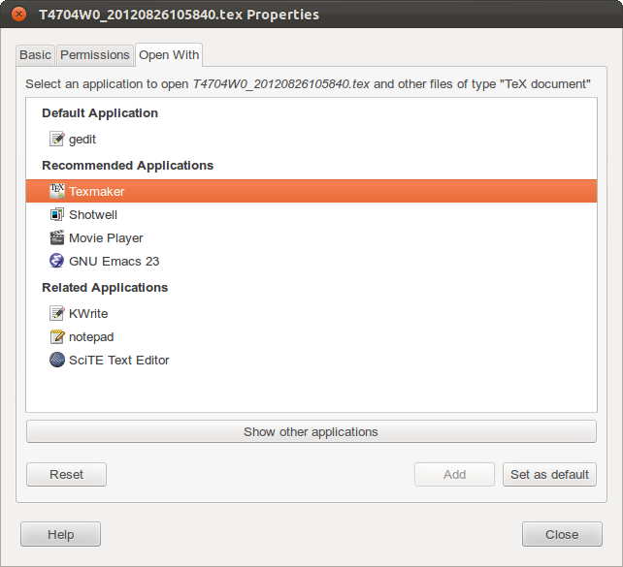The height and width of the screenshot is (567, 623).
Task: Click the notepad icon
Action: tap(56, 337)
